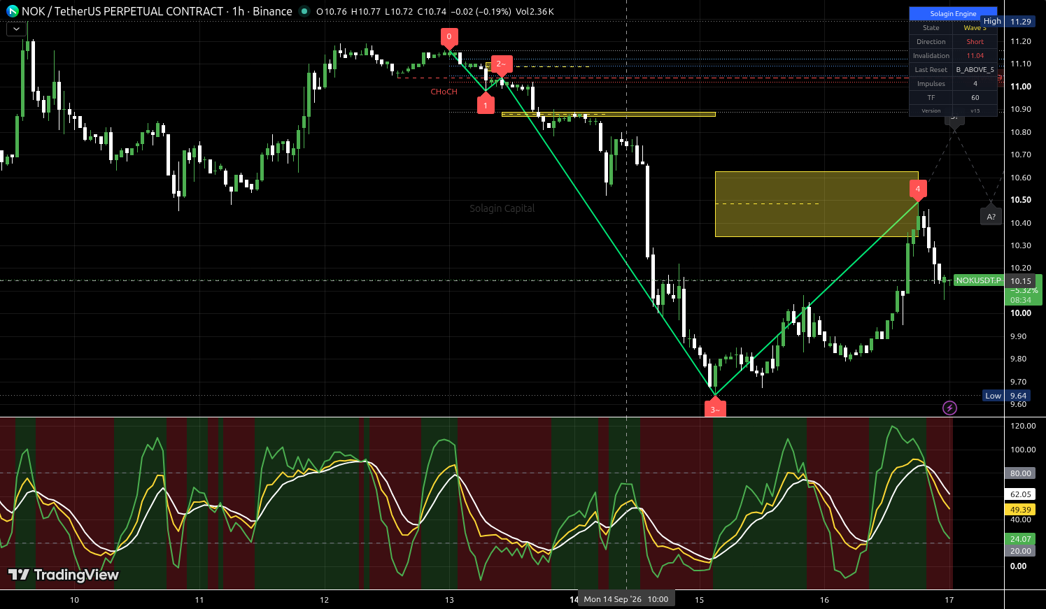Click the Mon 14 Sep '26 10:00 crosshair date
Viewport: 1046px width, 609px height.
point(626,599)
